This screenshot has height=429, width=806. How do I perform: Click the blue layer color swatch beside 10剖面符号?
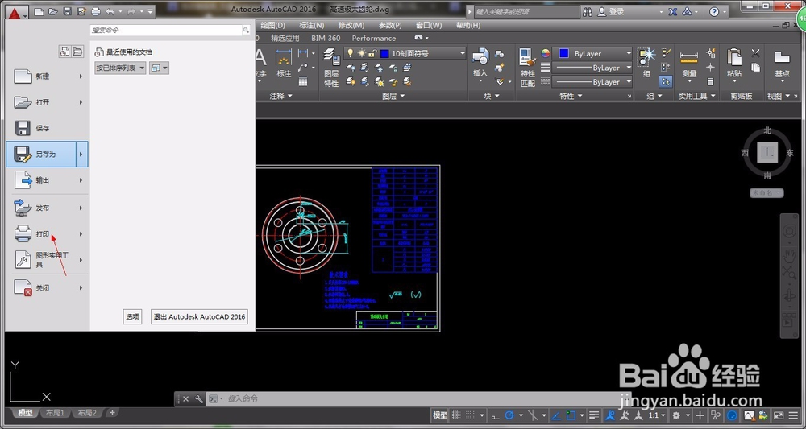(384, 53)
